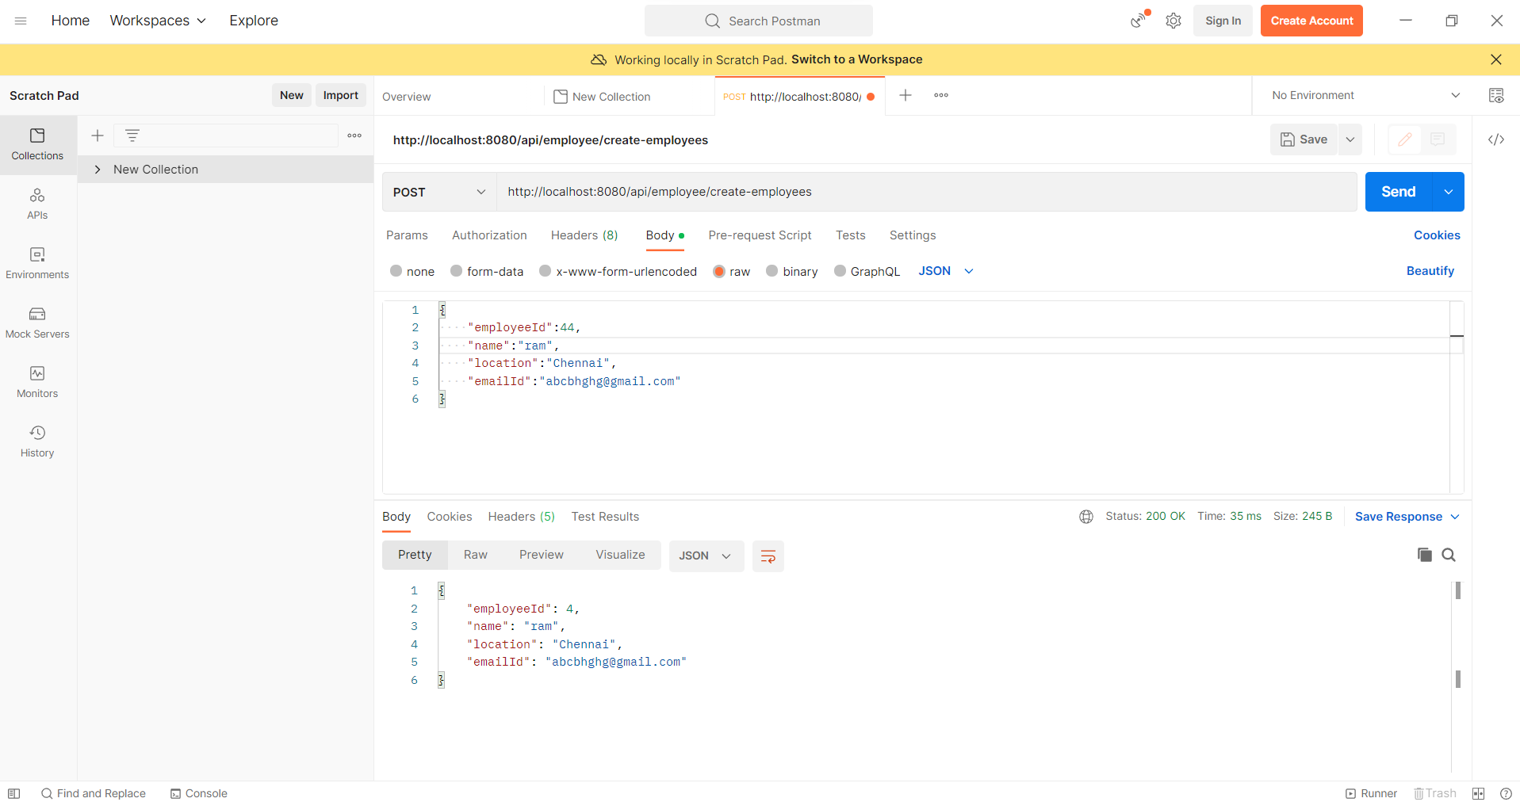This screenshot has width=1520, height=802.
Task: Open the two-pane view icon
Action: click(1479, 793)
